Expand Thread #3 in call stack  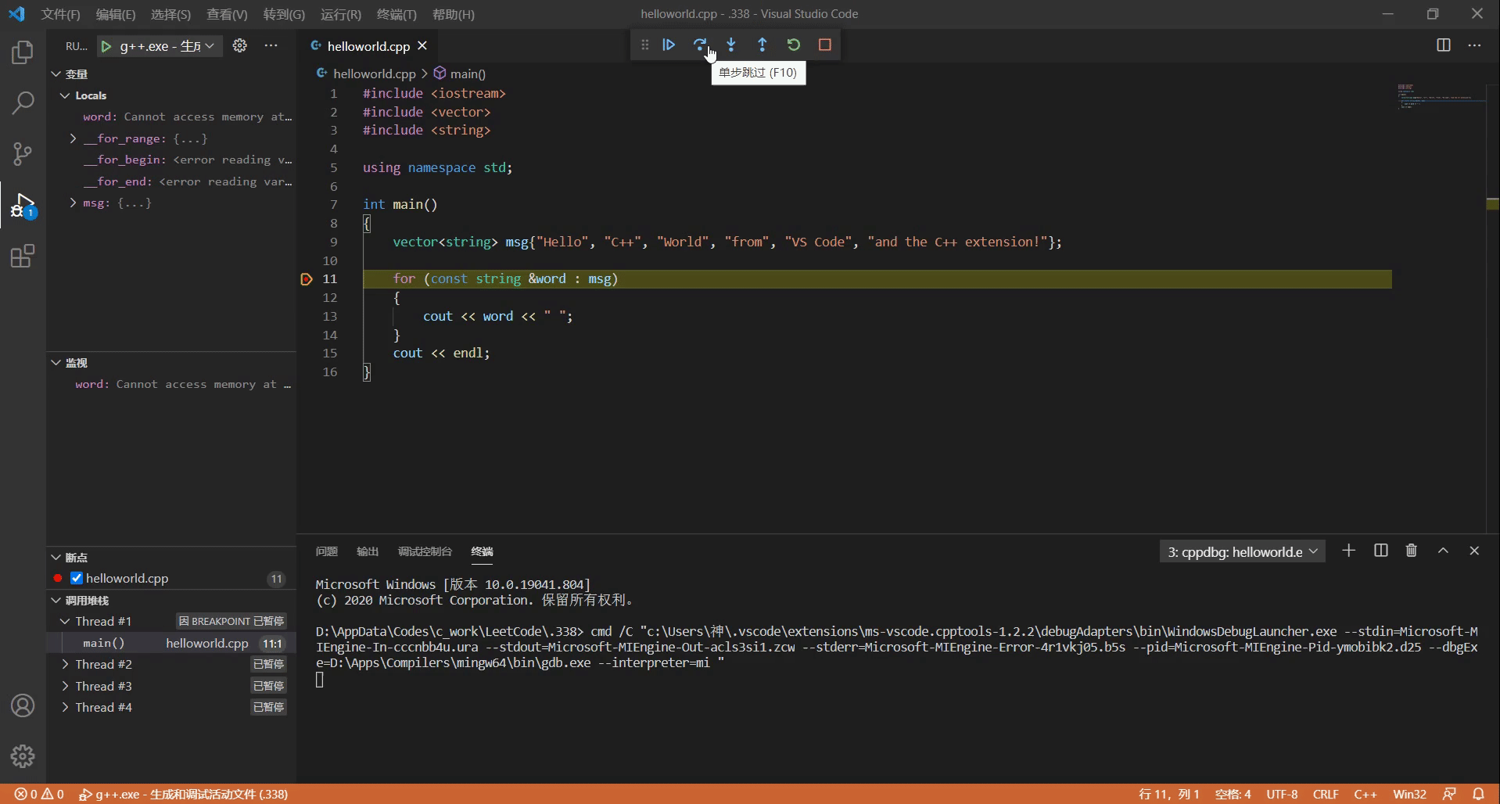65,686
